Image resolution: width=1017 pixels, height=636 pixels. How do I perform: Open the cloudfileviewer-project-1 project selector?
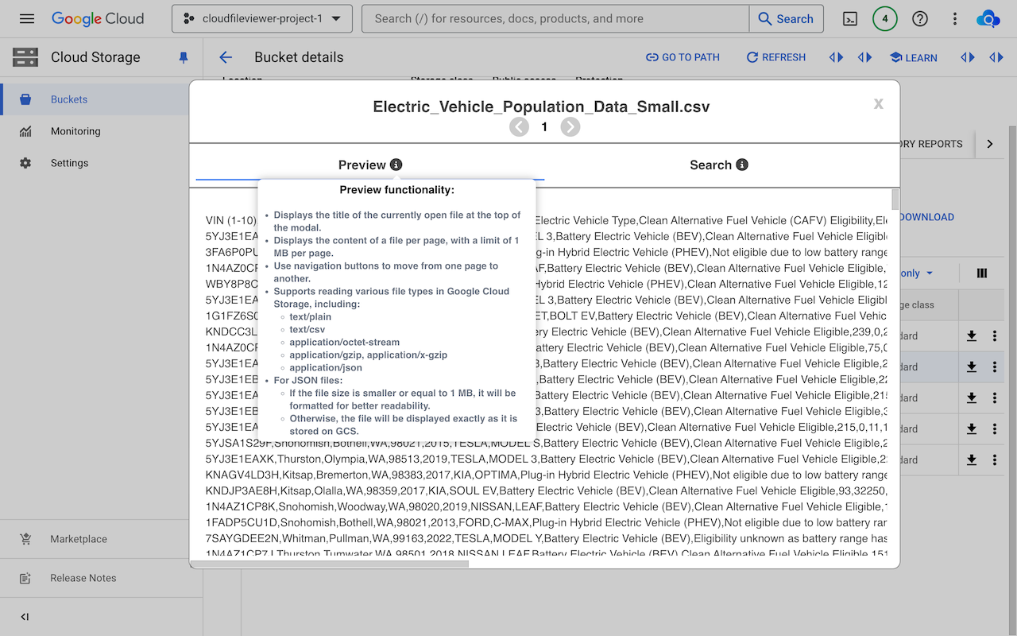tap(261, 18)
